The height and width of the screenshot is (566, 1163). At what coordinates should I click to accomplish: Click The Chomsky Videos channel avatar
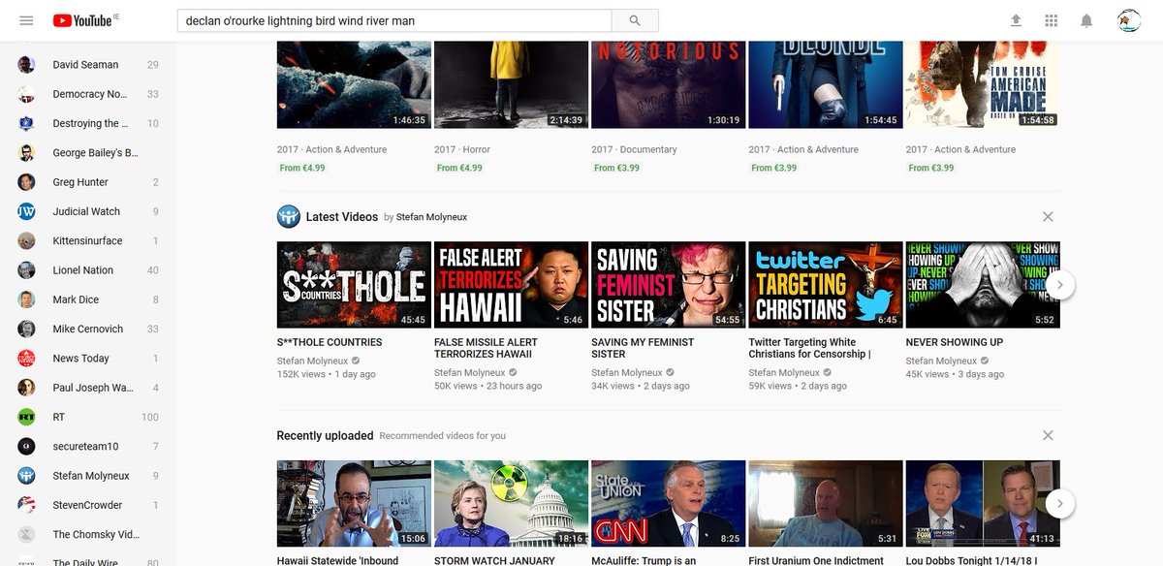(x=27, y=534)
